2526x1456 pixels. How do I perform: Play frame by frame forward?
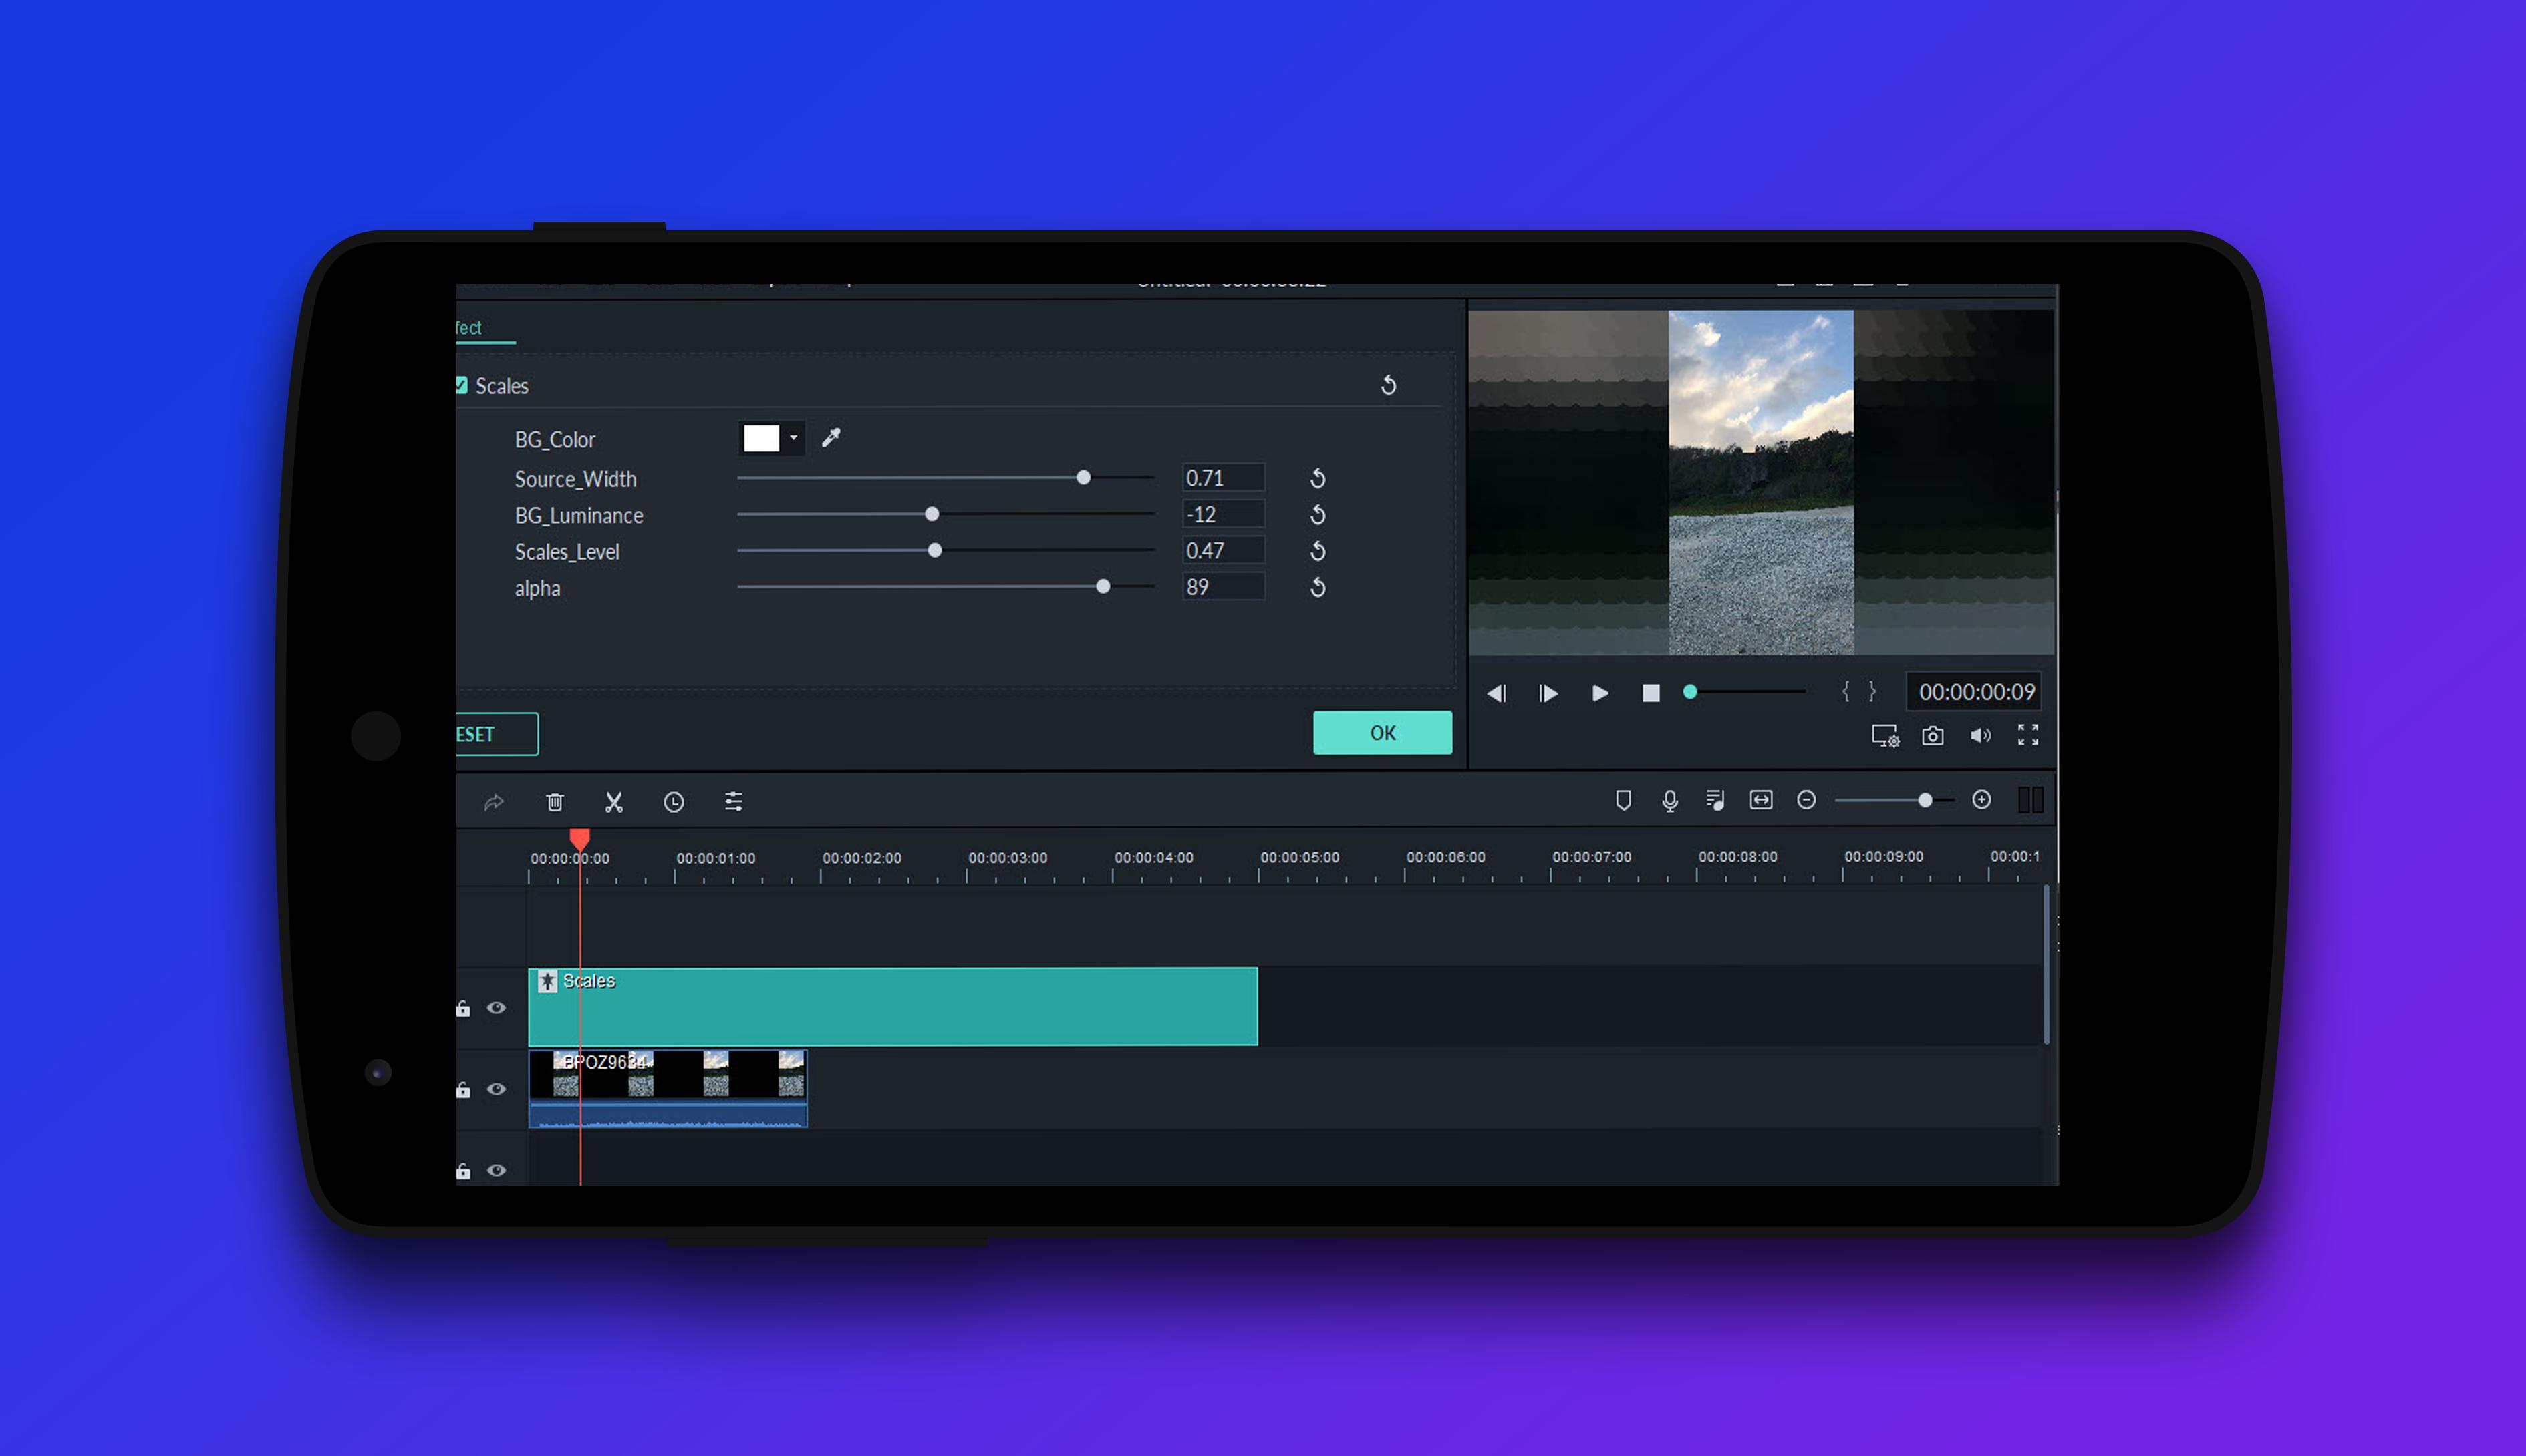click(1548, 693)
